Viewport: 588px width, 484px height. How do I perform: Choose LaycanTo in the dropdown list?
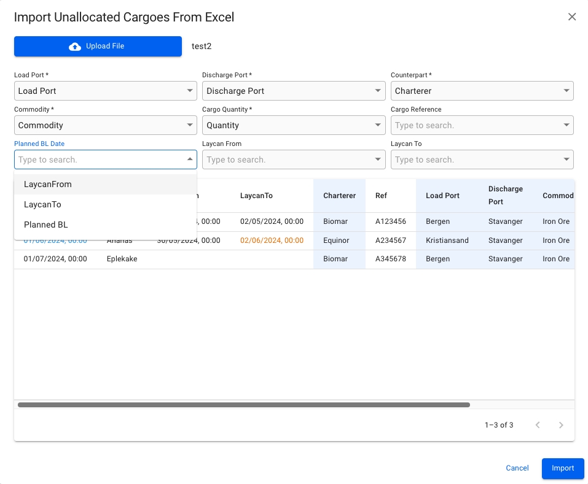(x=42, y=204)
